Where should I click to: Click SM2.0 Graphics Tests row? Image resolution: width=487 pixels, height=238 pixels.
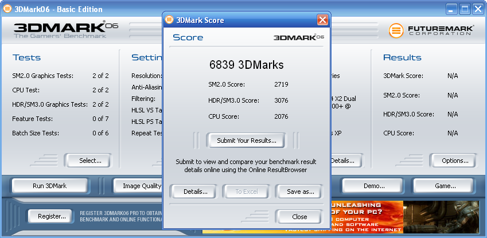tap(61, 76)
